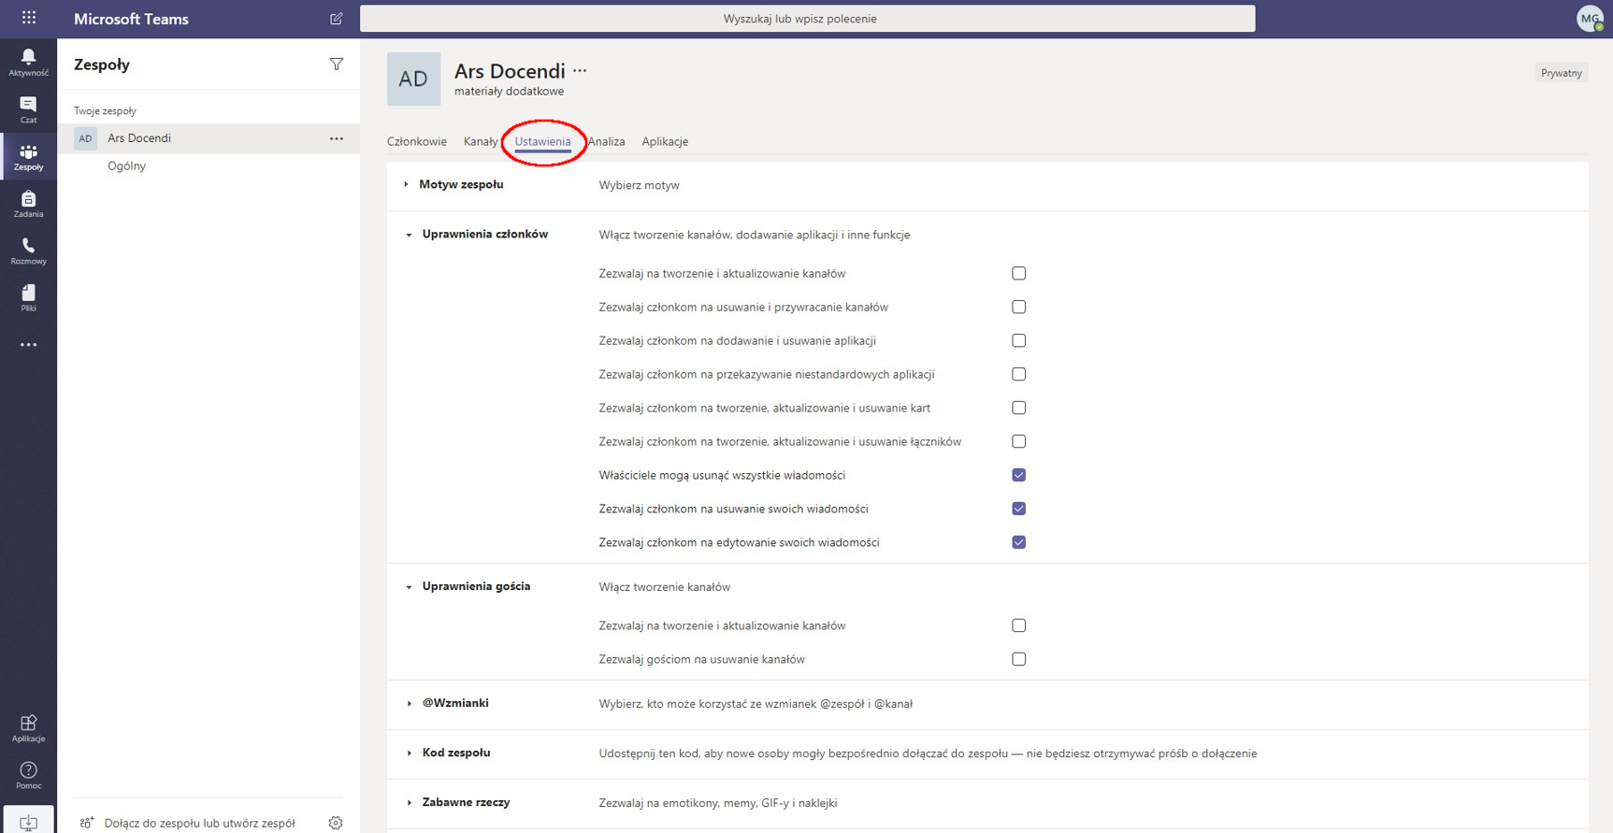The width and height of the screenshot is (1613, 833).
Task: Switch to the Członkowie tab
Action: tap(417, 141)
